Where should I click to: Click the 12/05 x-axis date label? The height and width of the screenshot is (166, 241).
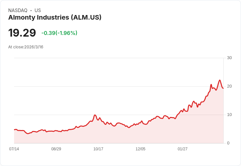click(x=140, y=149)
